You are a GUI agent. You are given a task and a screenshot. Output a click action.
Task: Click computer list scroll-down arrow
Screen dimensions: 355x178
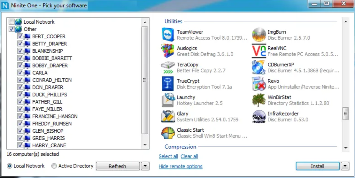tap(145, 145)
